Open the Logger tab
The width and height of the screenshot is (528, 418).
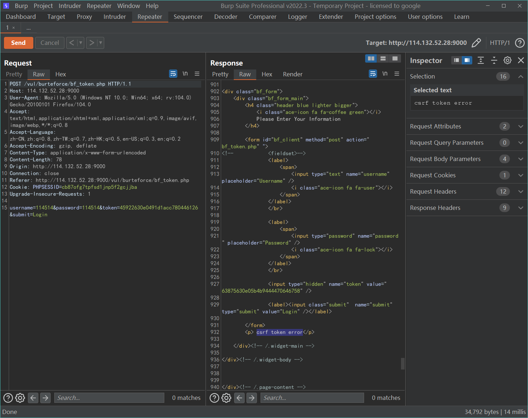(297, 17)
